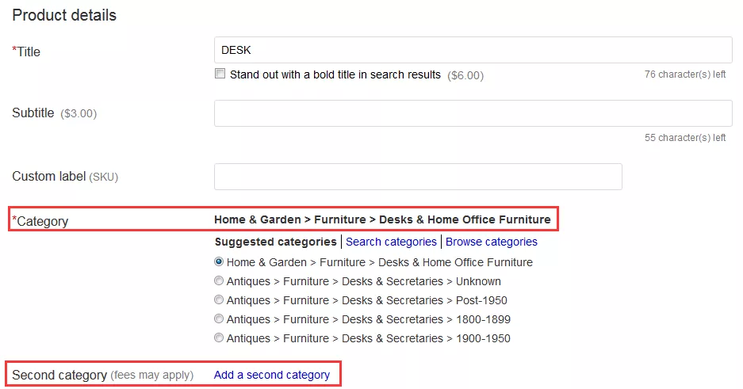Screen dimensions: 743x389
Task: Click the required Category label
Action: coord(41,221)
